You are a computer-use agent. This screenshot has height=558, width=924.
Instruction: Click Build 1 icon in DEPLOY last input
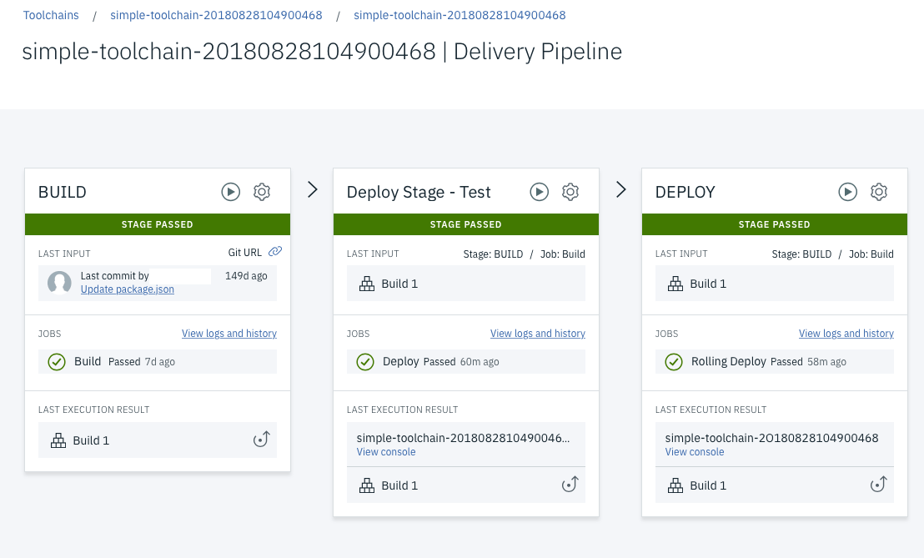[x=675, y=284]
